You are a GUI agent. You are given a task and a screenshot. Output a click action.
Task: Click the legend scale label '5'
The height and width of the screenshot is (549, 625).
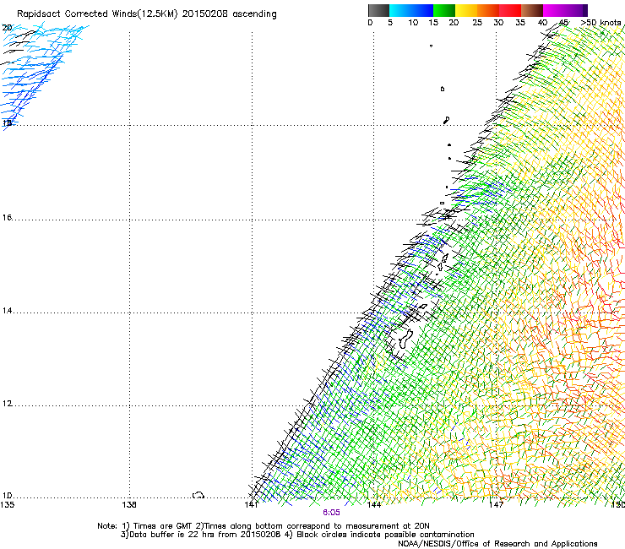(x=390, y=23)
